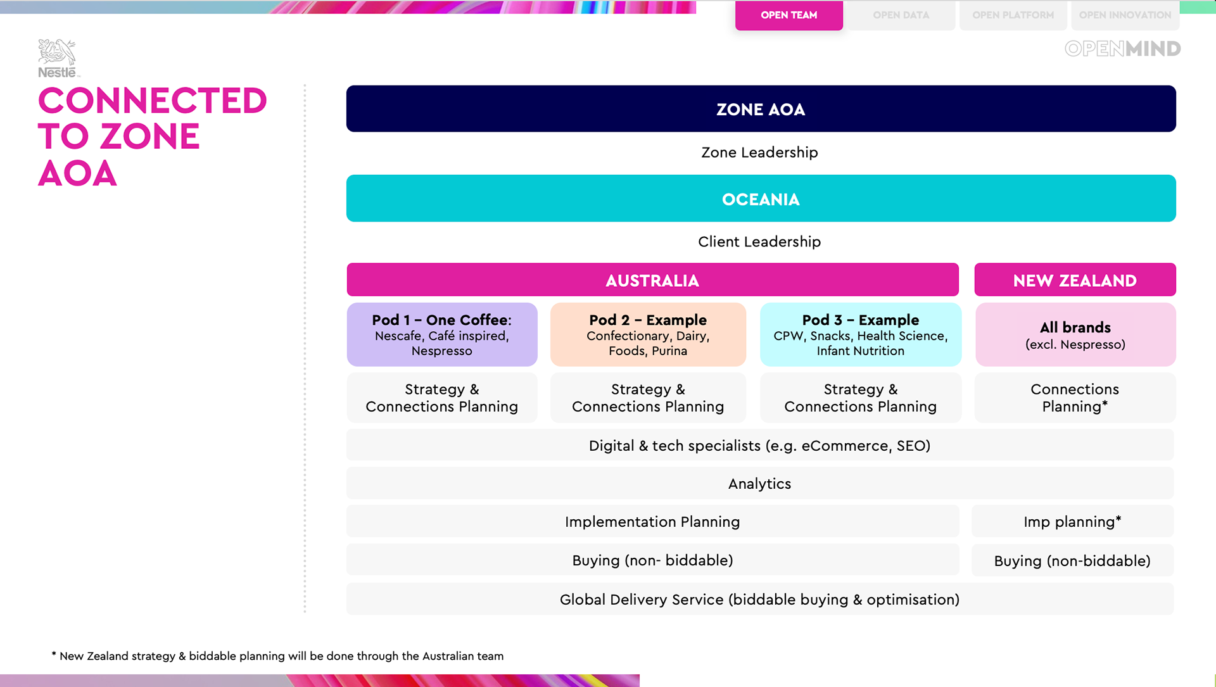This screenshot has width=1216, height=687.
Task: Click the CONNECTED TO ZONE AOA title
Action: [152, 136]
